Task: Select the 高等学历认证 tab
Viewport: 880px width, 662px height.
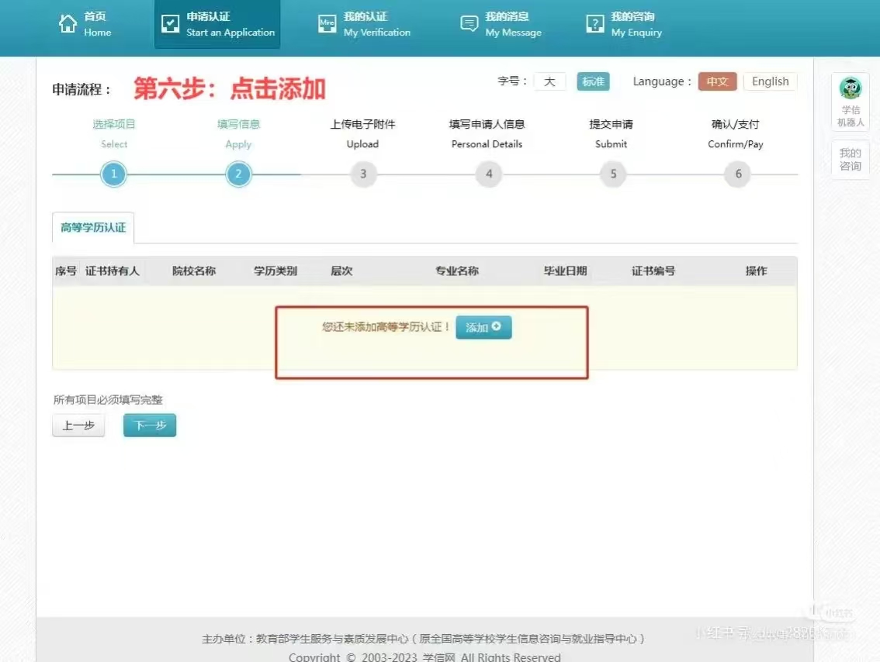Action: (x=93, y=228)
